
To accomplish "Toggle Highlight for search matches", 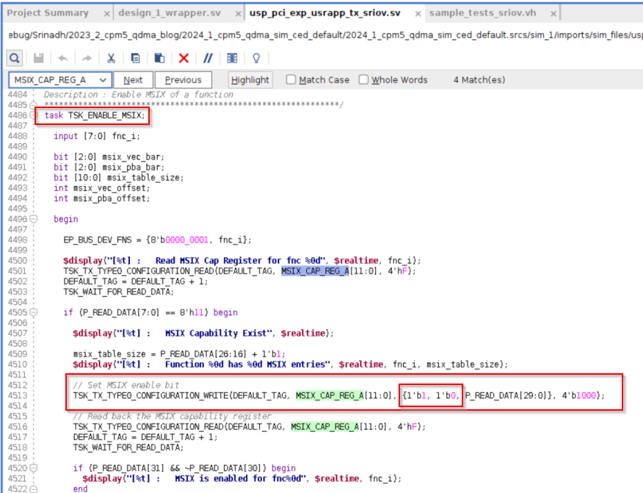I will (x=247, y=79).
